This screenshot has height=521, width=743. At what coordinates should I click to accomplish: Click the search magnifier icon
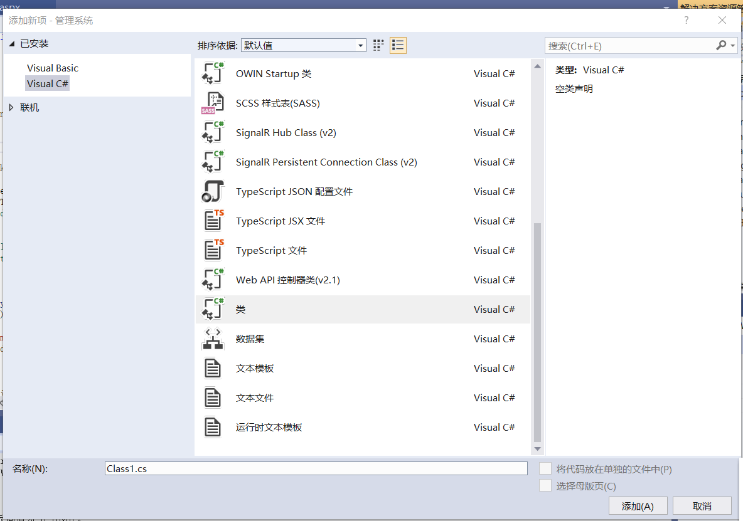coord(721,45)
